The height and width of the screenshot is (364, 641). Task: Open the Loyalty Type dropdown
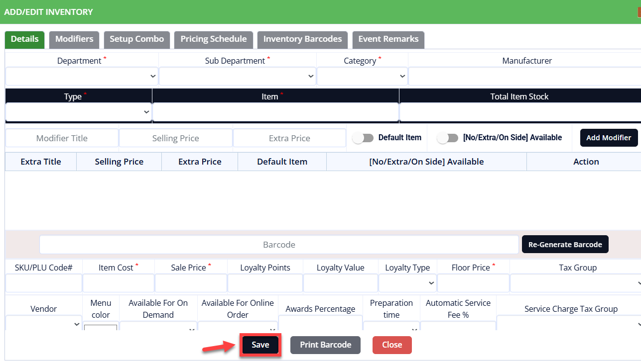407,283
